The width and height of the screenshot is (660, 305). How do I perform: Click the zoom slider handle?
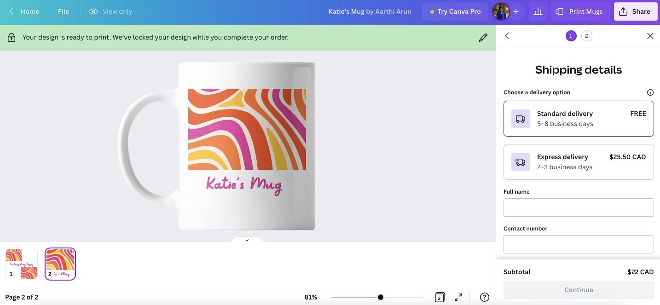click(x=381, y=297)
